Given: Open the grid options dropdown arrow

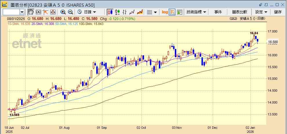Looking at the screenshot, I should pos(155,12).
